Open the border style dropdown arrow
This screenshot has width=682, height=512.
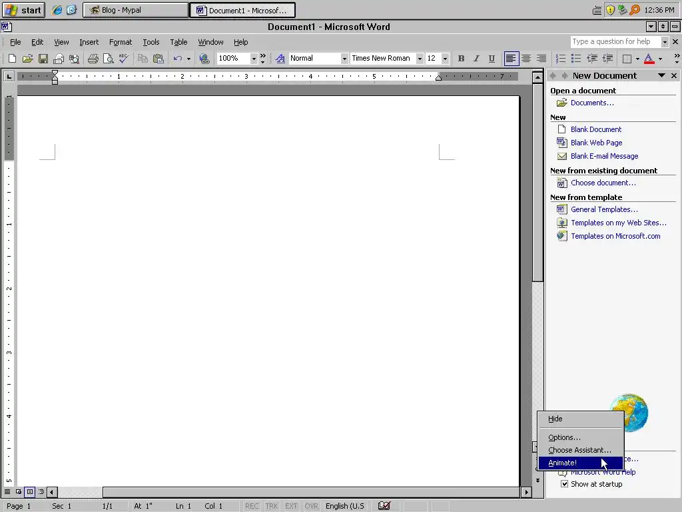637,59
